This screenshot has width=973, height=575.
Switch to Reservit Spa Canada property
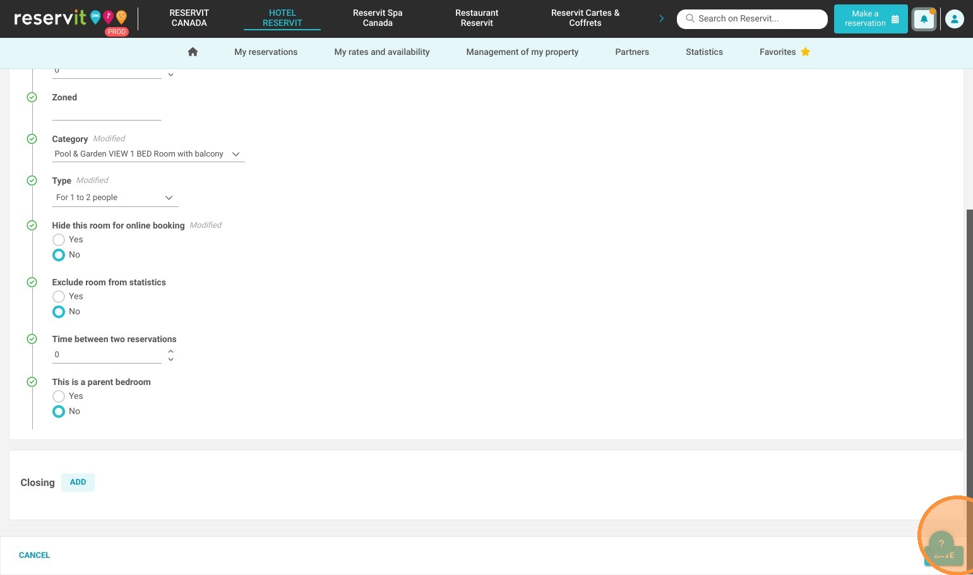click(378, 18)
